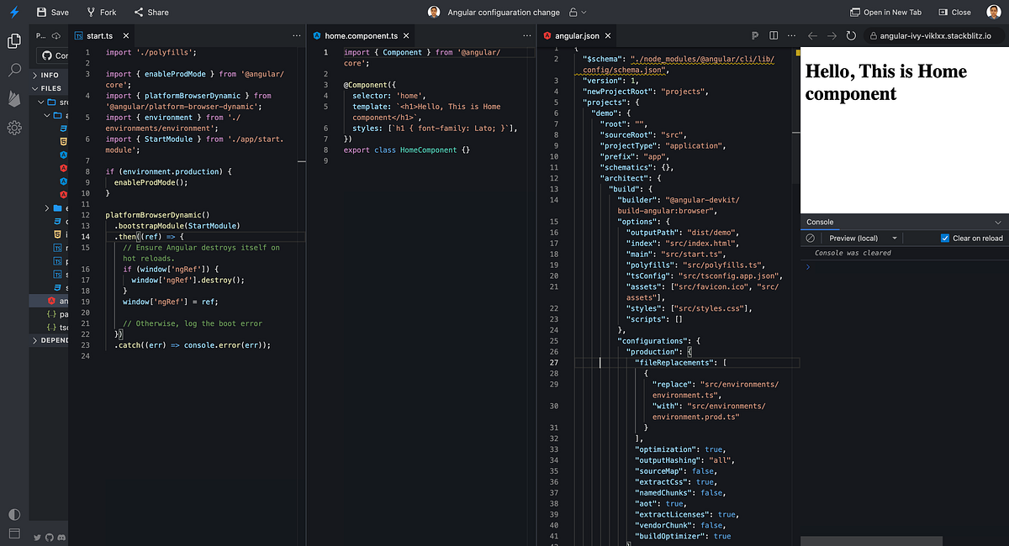
Task: Toggle the theme with the half-circle icon
Action: click(x=13, y=514)
